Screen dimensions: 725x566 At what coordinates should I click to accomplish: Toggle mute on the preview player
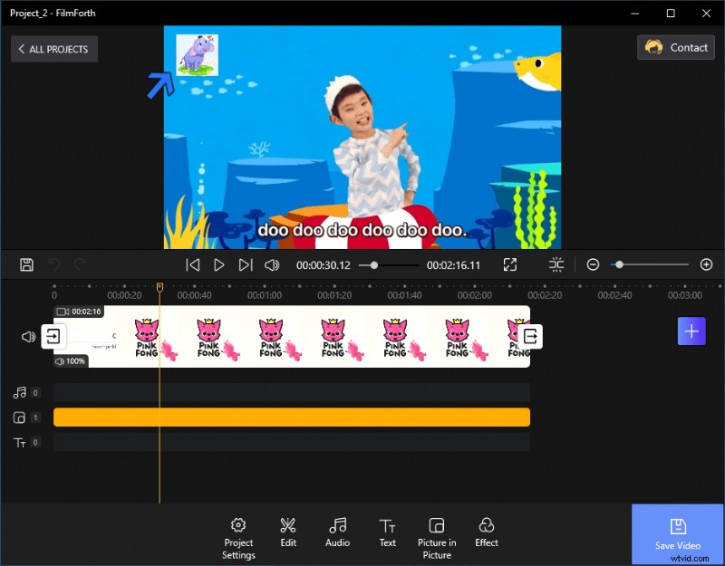tap(273, 264)
